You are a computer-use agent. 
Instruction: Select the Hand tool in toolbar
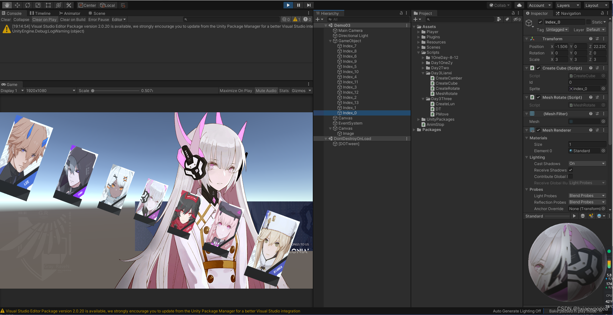tap(7, 5)
